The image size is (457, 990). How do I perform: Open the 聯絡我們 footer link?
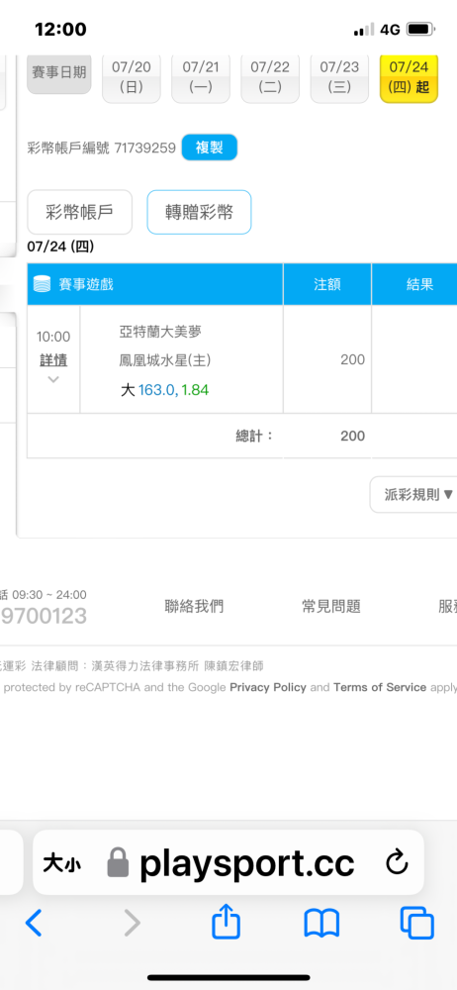pos(194,607)
